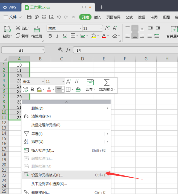Image resolution: width=178 pixels, height=194 pixels.
Task: Open a new tab with plus button
Action: [x=102, y=7]
